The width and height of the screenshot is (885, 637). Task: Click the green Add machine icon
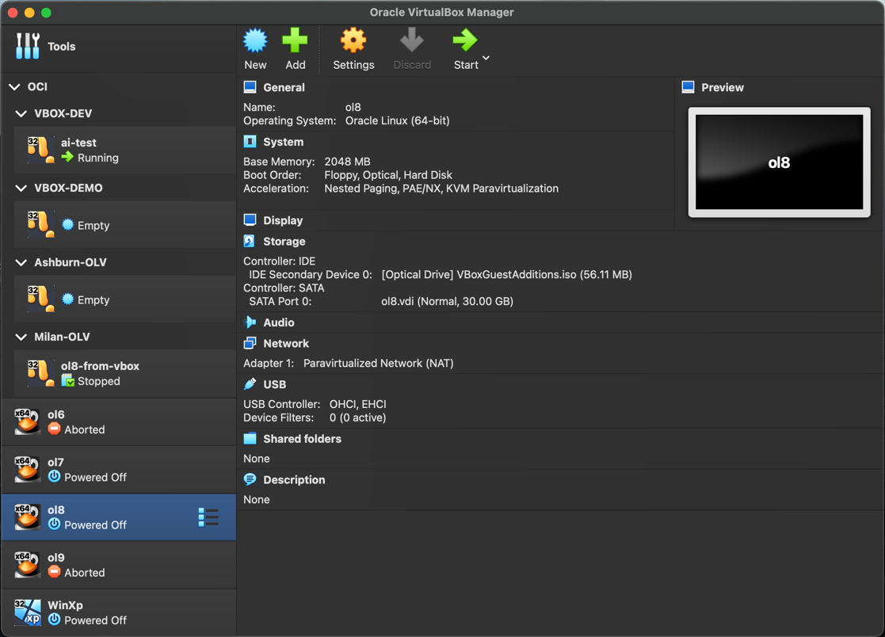295,41
